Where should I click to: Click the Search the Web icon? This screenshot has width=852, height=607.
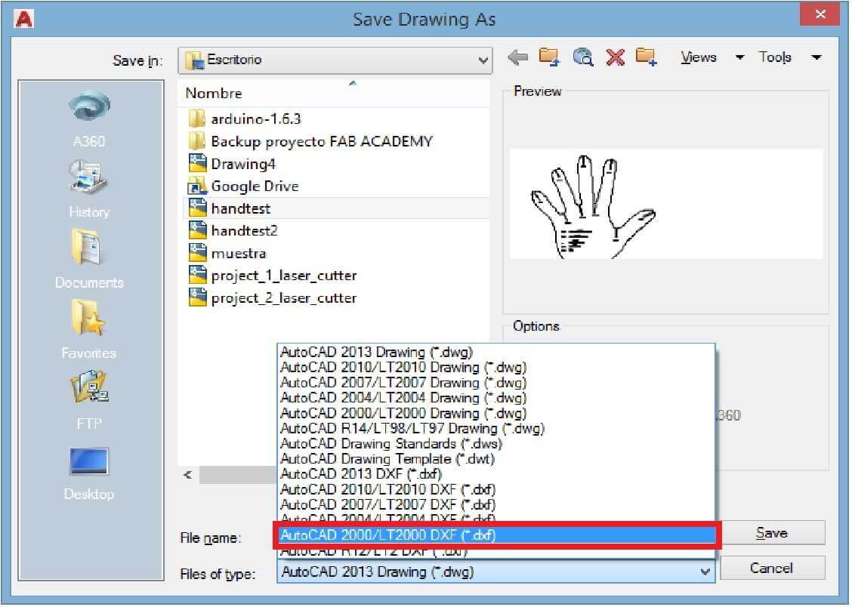[x=582, y=57]
